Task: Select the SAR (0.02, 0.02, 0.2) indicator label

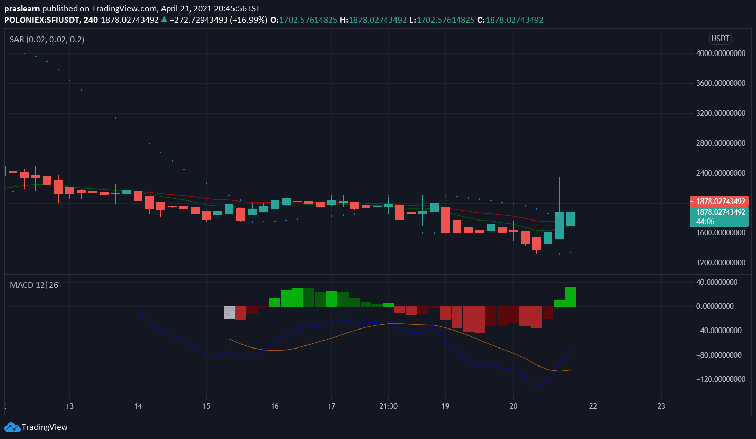Action: (x=47, y=40)
